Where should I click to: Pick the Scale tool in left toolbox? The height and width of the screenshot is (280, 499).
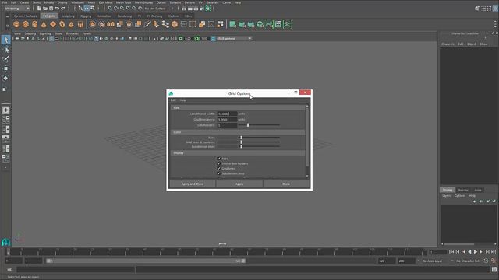(x=5, y=89)
